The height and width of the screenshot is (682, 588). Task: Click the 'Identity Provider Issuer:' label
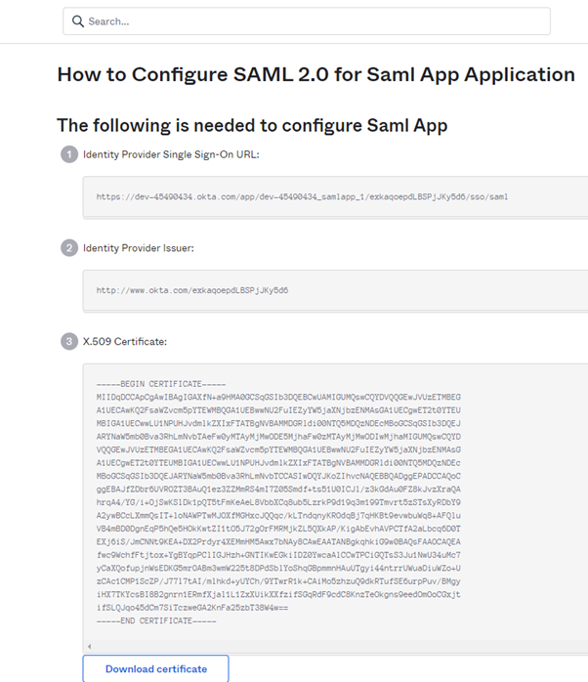139,248
